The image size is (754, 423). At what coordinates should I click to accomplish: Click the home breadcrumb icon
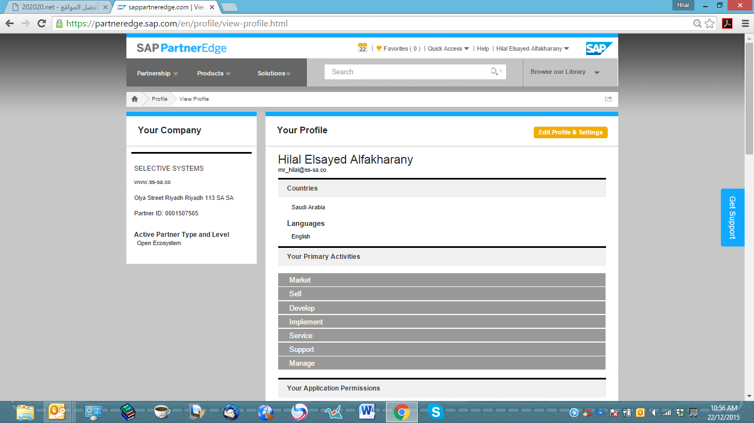[x=135, y=99]
